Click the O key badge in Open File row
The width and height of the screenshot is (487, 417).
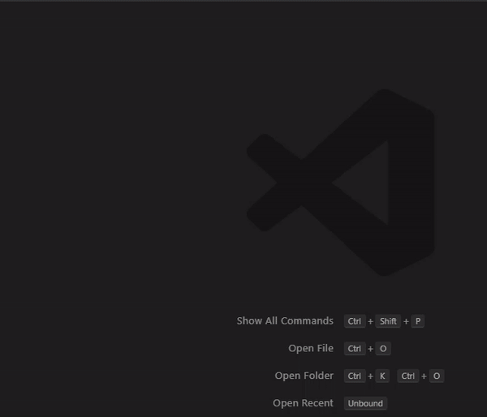383,349
